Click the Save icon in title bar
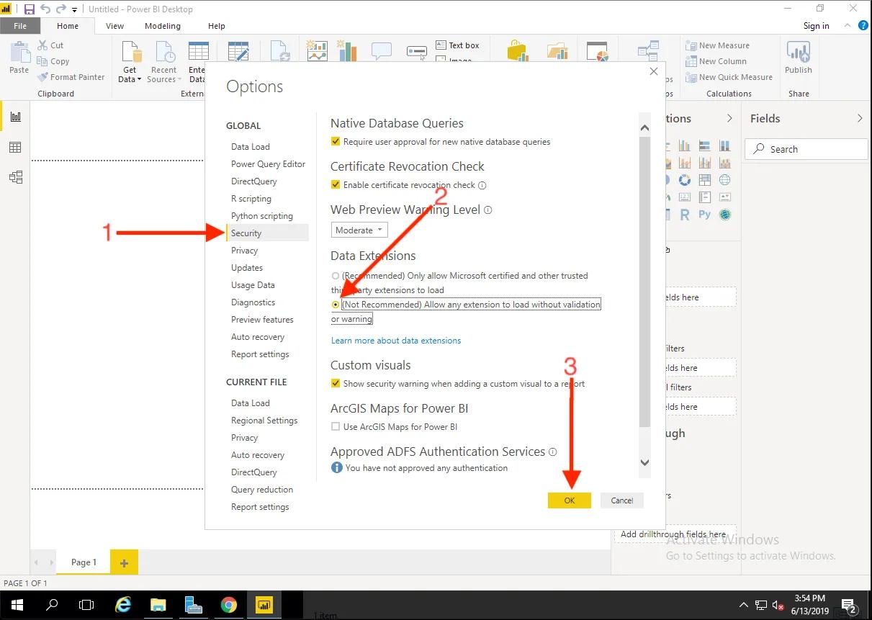 (x=30, y=9)
